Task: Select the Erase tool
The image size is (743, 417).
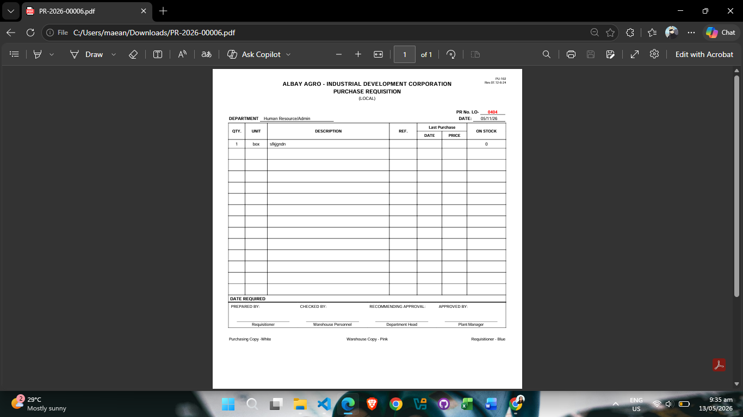Action: [133, 54]
